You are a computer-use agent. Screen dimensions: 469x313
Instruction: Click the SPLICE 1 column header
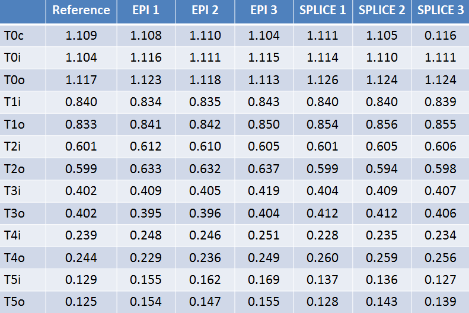pyautogui.click(x=323, y=11)
